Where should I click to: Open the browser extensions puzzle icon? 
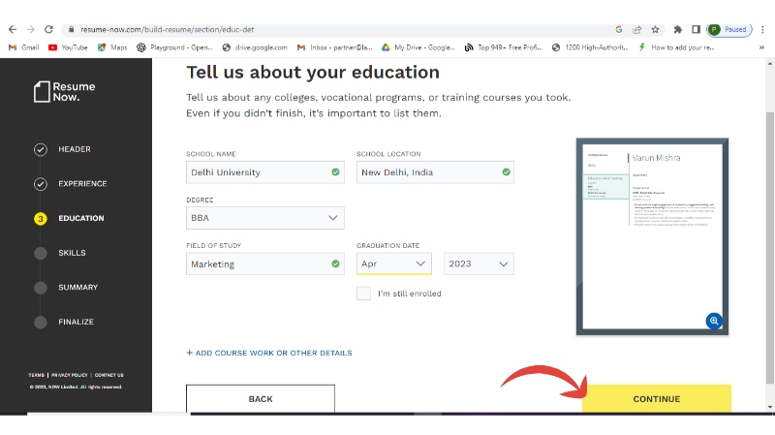(678, 30)
